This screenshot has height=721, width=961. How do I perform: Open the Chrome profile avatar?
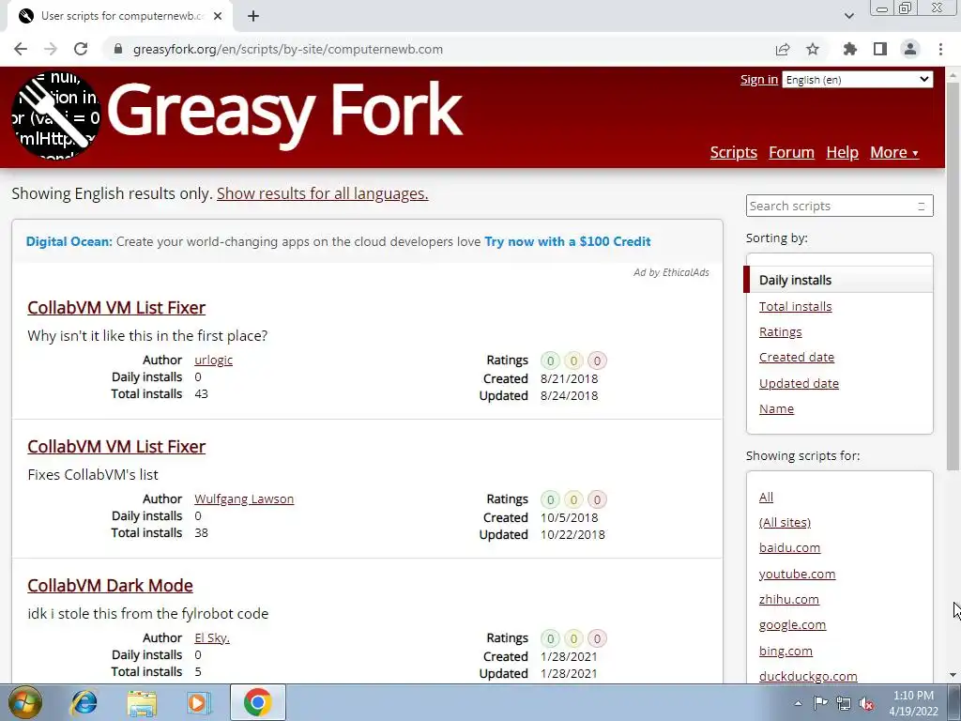pos(910,49)
